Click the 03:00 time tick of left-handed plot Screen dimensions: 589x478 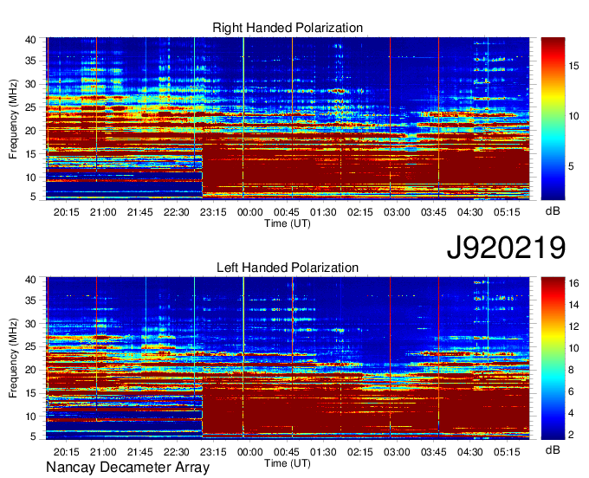[397, 452]
